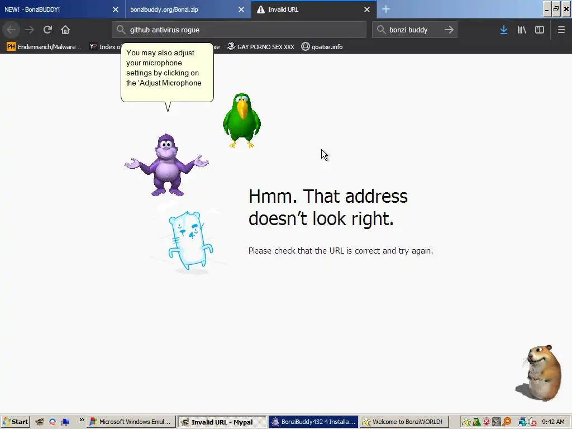Click the purple BonziBuddy gorilla character
The image size is (572, 429).
tap(166, 165)
